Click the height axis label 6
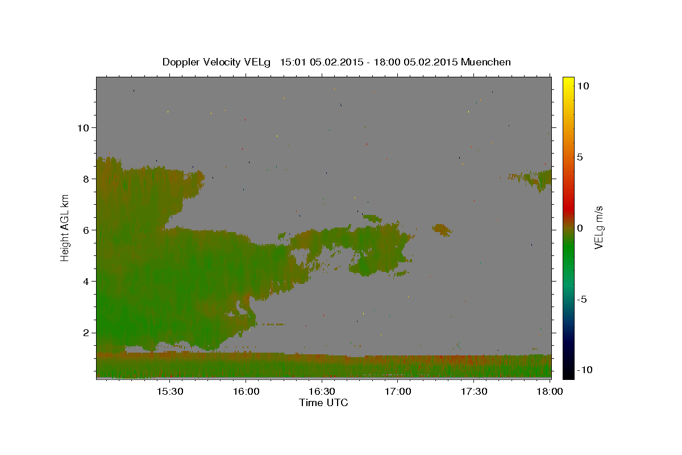 coord(86,230)
